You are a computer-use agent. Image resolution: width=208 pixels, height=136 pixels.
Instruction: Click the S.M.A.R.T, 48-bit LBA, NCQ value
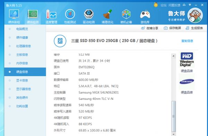(x=98, y=86)
